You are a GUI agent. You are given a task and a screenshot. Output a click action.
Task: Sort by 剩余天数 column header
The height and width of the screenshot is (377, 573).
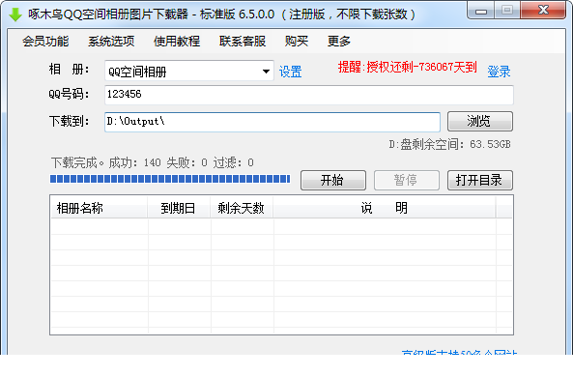(242, 208)
